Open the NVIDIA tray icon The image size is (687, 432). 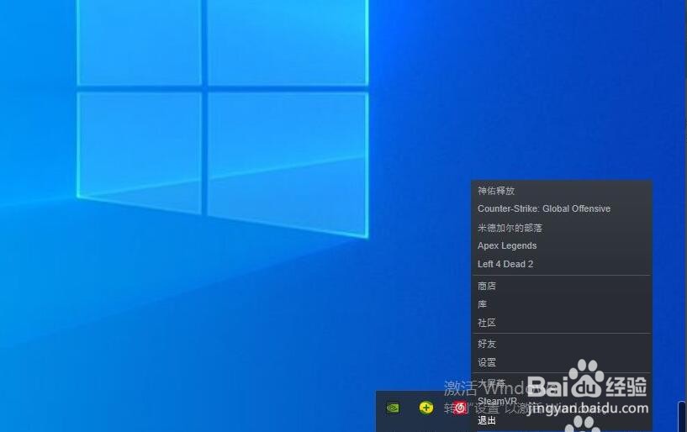393,408
